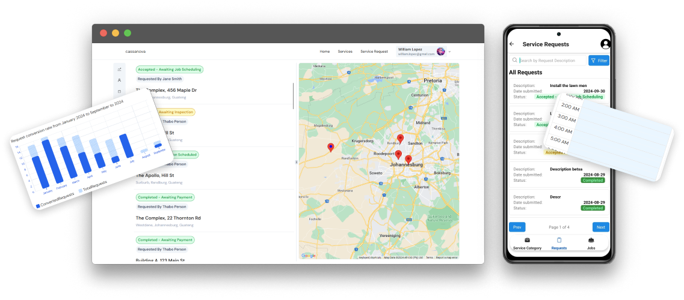Switch to the Service Category tab
This screenshot has height=300, width=684.
click(528, 244)
